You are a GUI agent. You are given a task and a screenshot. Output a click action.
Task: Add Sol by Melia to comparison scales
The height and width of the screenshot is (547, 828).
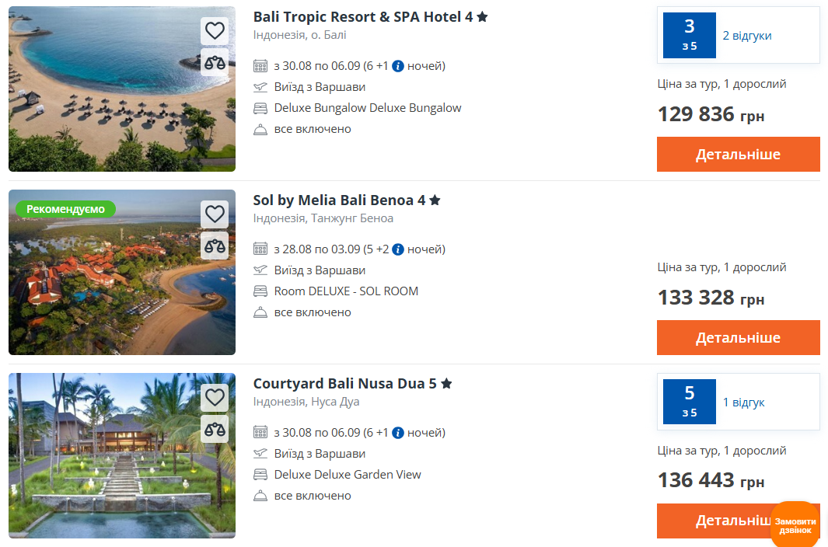click(215, 246)
